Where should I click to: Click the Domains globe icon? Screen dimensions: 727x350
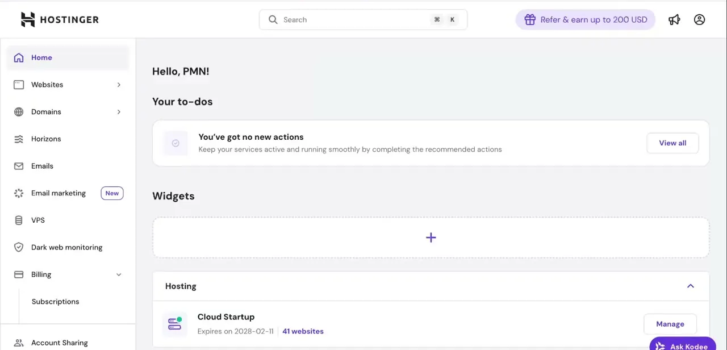pyautogui.click(x=19, y=112)
